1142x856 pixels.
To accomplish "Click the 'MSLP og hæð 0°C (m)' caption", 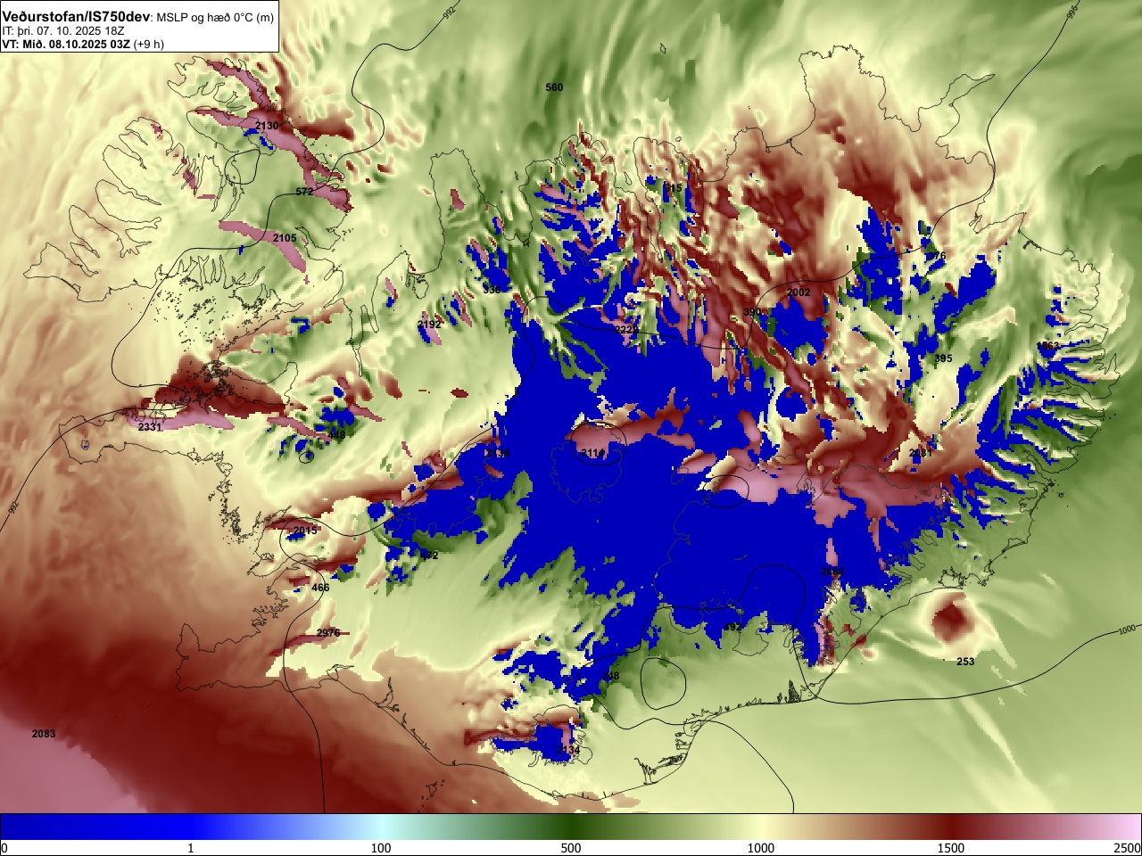I will pos(215,19).
